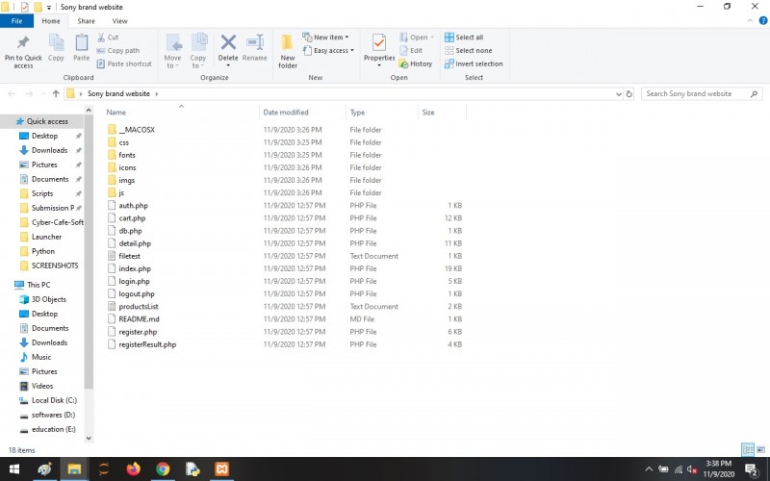The height and width of the screenshot is (481, 770).
Task: Sort by Name column header
Action: (115, 113)
